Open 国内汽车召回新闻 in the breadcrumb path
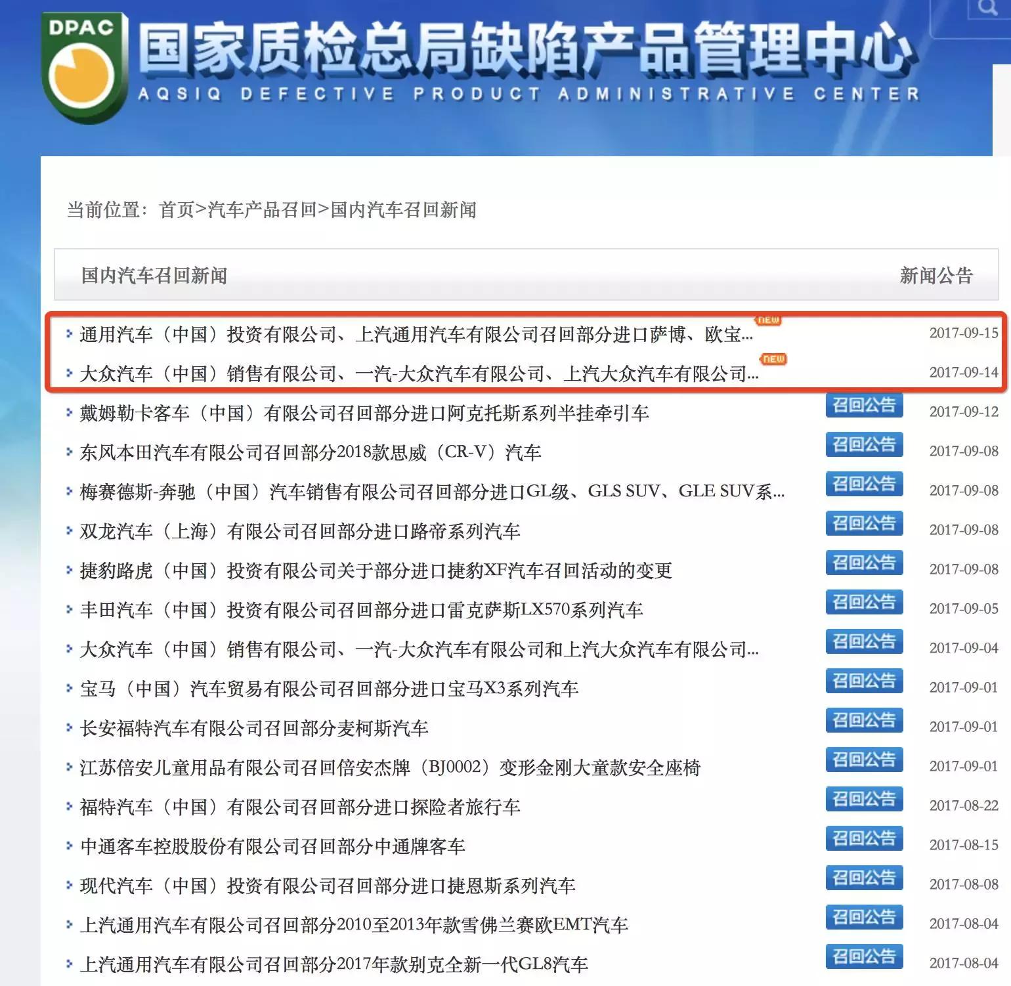 403,210
